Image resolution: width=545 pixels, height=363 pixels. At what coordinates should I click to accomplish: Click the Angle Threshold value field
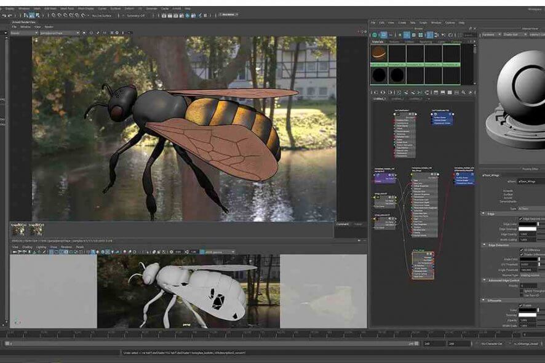tap(528, 270)
